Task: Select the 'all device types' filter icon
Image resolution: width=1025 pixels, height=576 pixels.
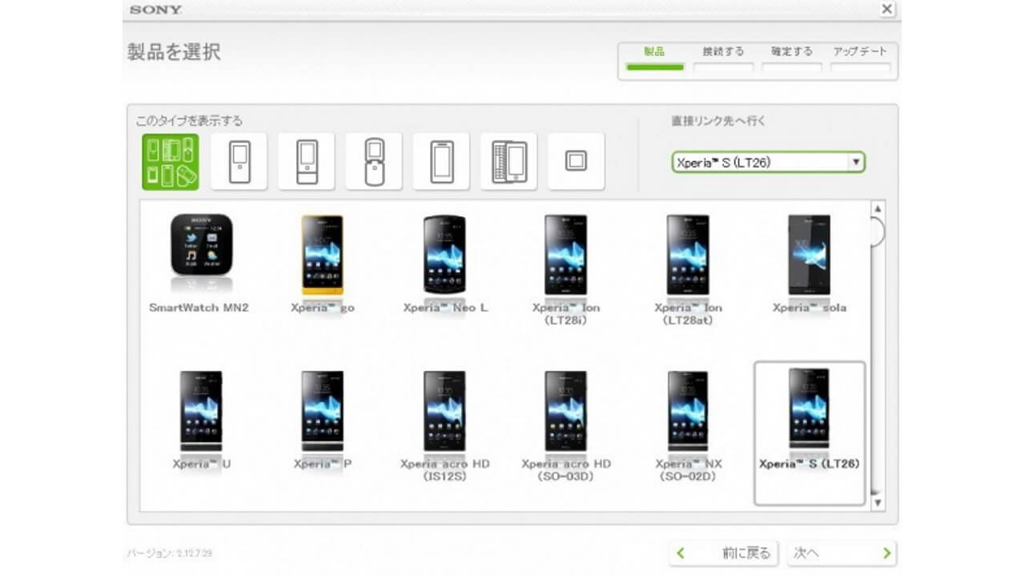Action: point(171,162)
